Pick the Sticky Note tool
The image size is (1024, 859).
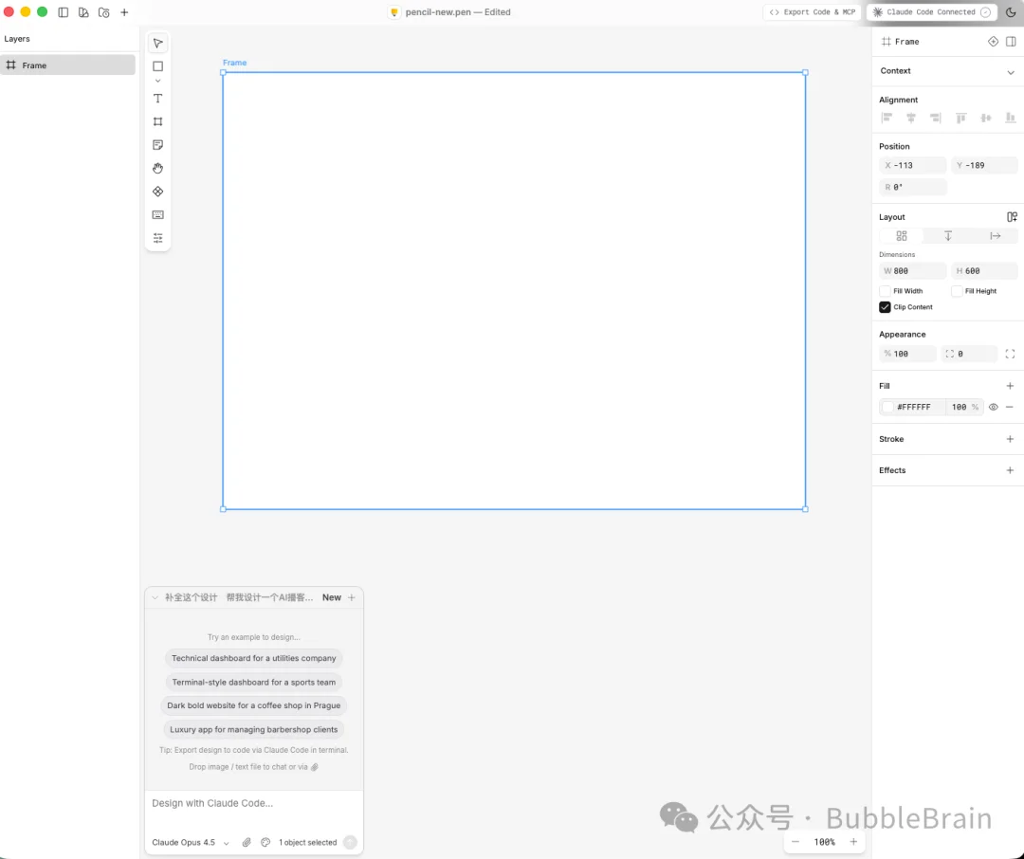(x=158, y=145)
